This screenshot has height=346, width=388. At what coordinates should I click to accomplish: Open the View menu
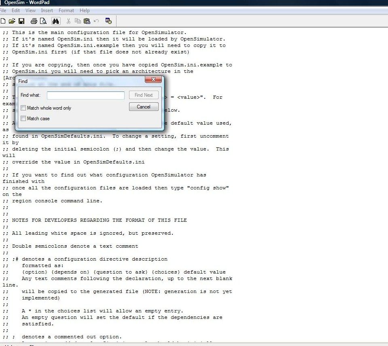30,11
